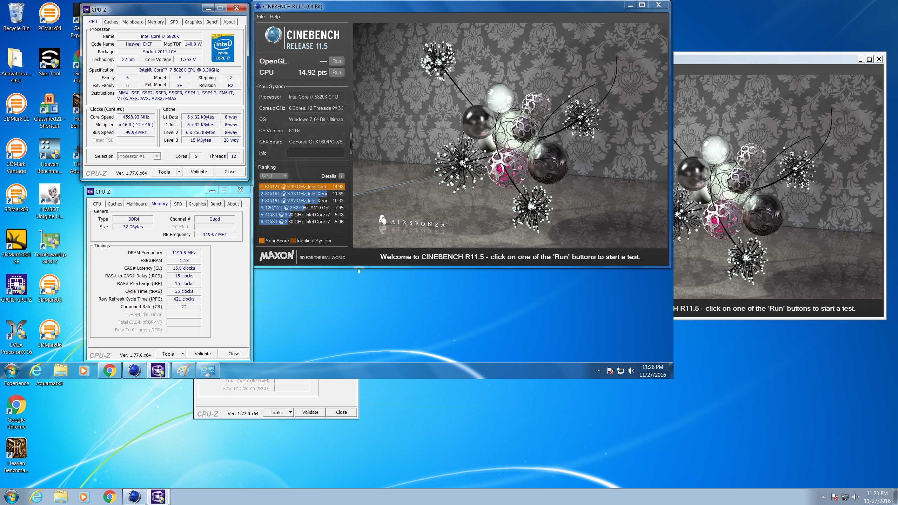Open HWBOT Unigine Heaven icon

(49, 201)
